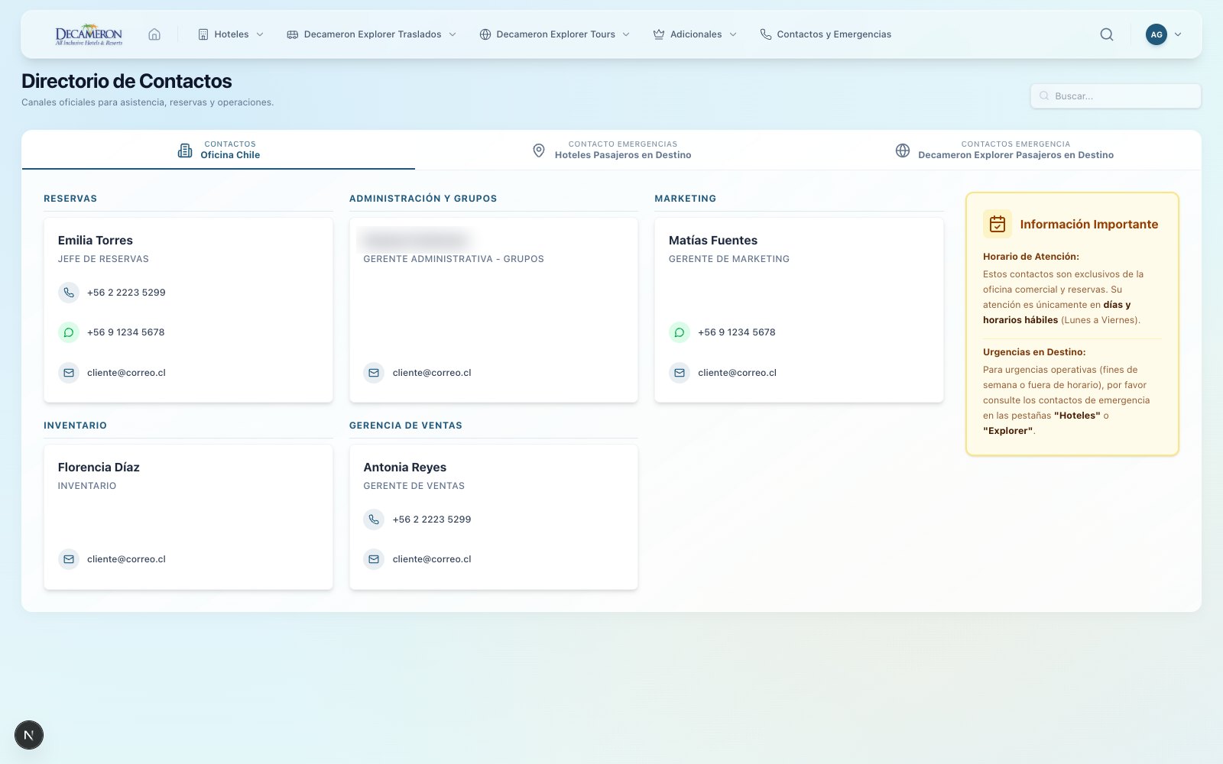Click phone icon in Emilia Torres card

tap(69, 293)
